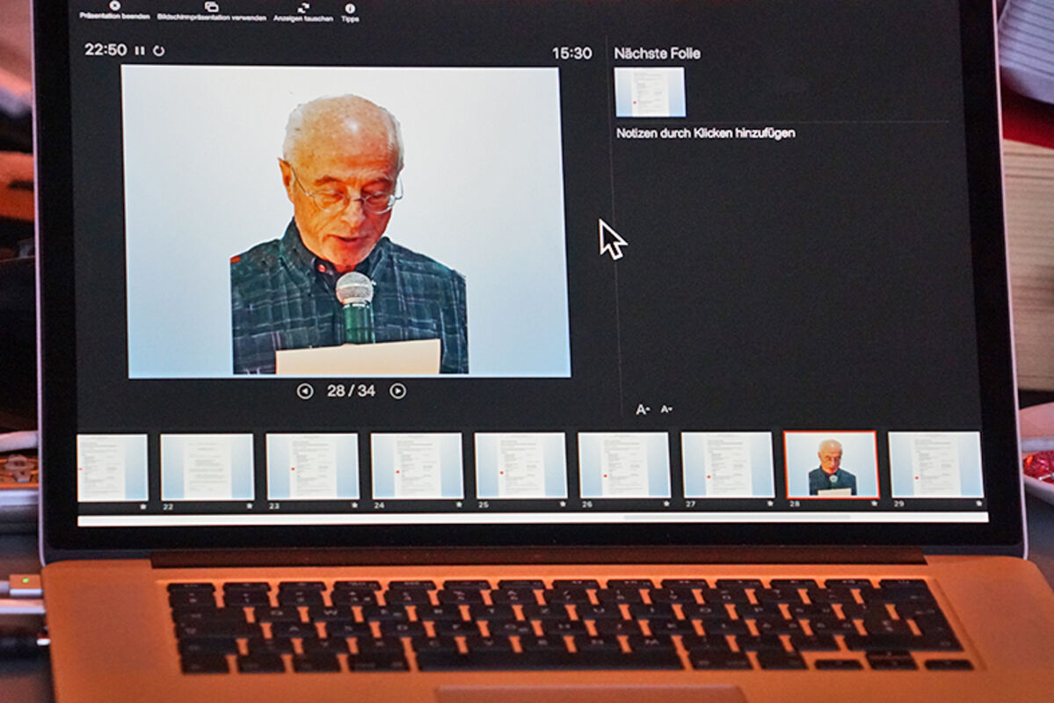
Task: Reset the timer with the circular arrow
Action: 158,51
